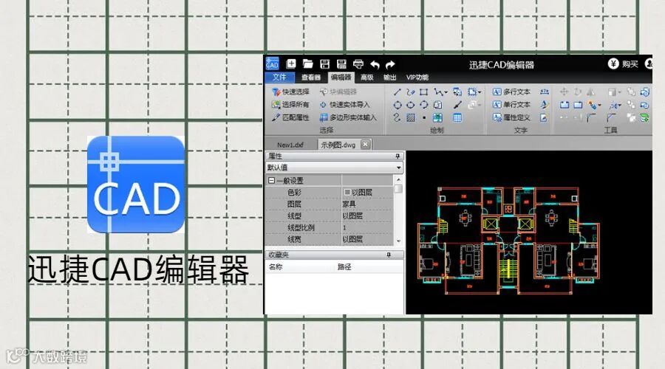The height and width of the screenshot is (369, 665).
Task: Click the 多行文本 multiline text tool
Action: click(x=511, y=92)
